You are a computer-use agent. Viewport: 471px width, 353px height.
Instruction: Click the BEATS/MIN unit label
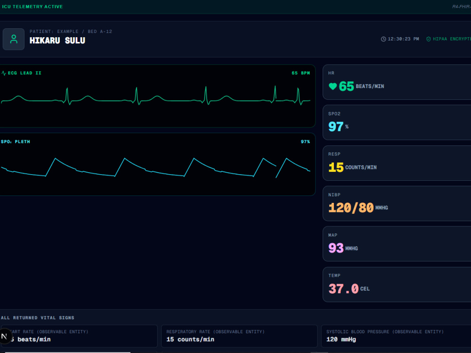[x=370, y=87]
